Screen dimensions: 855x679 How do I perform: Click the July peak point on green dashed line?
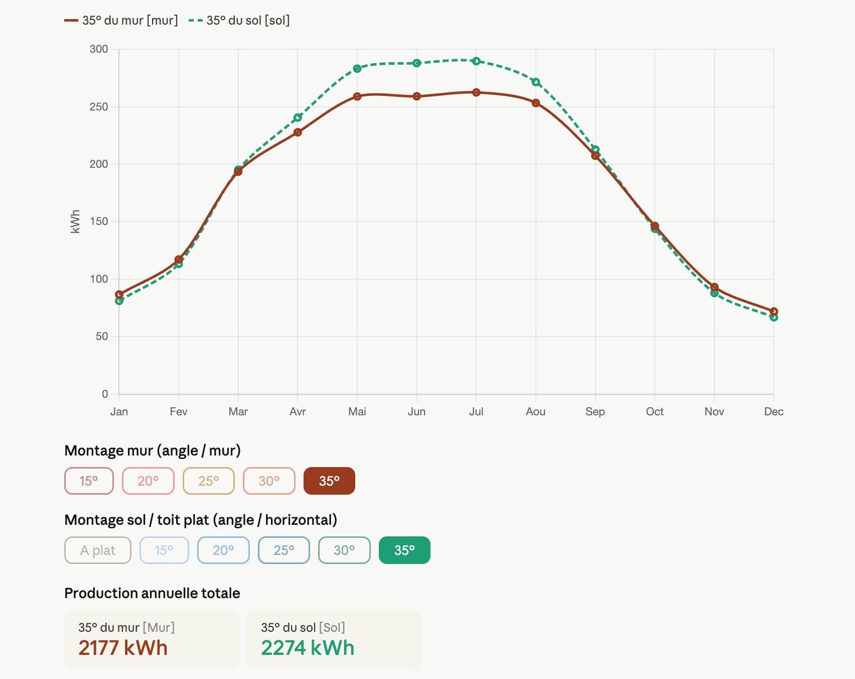476,61
